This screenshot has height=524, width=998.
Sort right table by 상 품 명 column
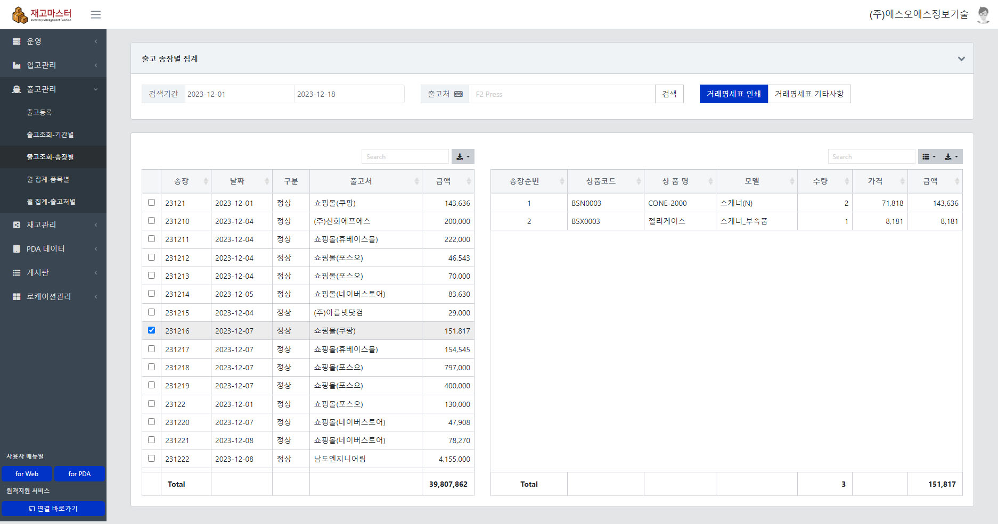coord(680,181)
